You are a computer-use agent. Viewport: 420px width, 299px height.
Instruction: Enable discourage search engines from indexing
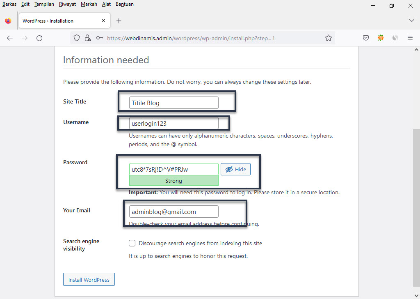(132, 243)
